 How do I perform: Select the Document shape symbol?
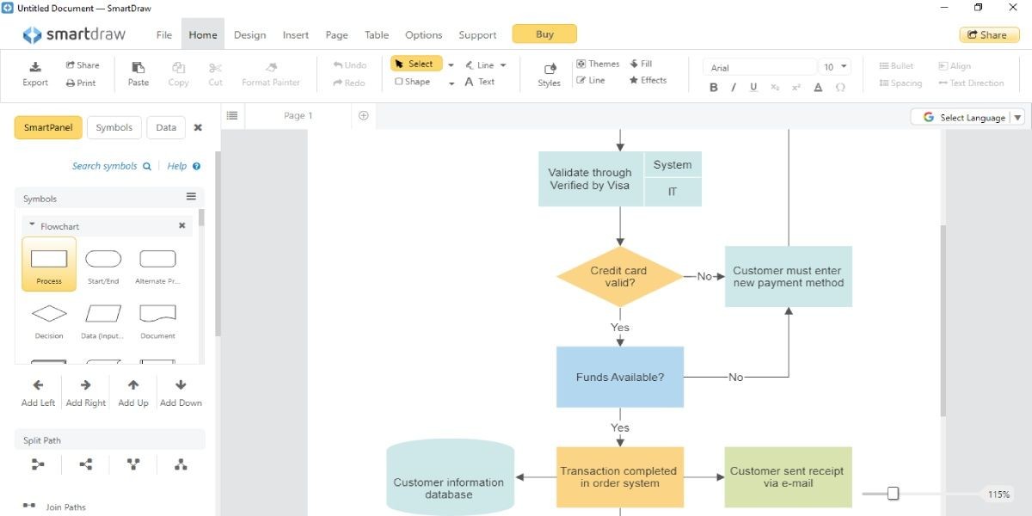157,320
